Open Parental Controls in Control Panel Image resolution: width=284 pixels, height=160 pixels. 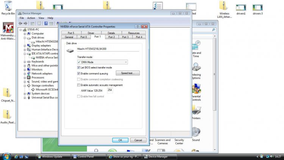(196, 92)
